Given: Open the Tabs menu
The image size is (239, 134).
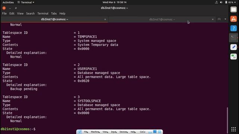Looking at the screenshot, I should 54,13.
